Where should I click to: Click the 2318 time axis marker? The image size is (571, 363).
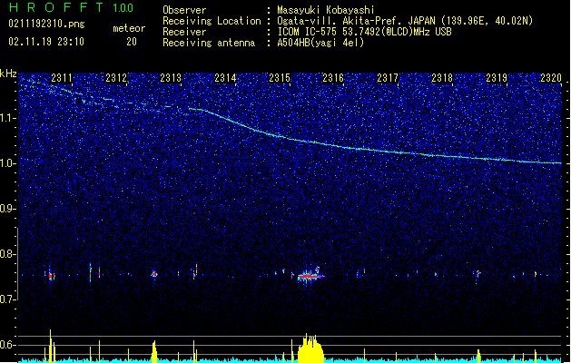pyautogui.click(x=442, y=77)
